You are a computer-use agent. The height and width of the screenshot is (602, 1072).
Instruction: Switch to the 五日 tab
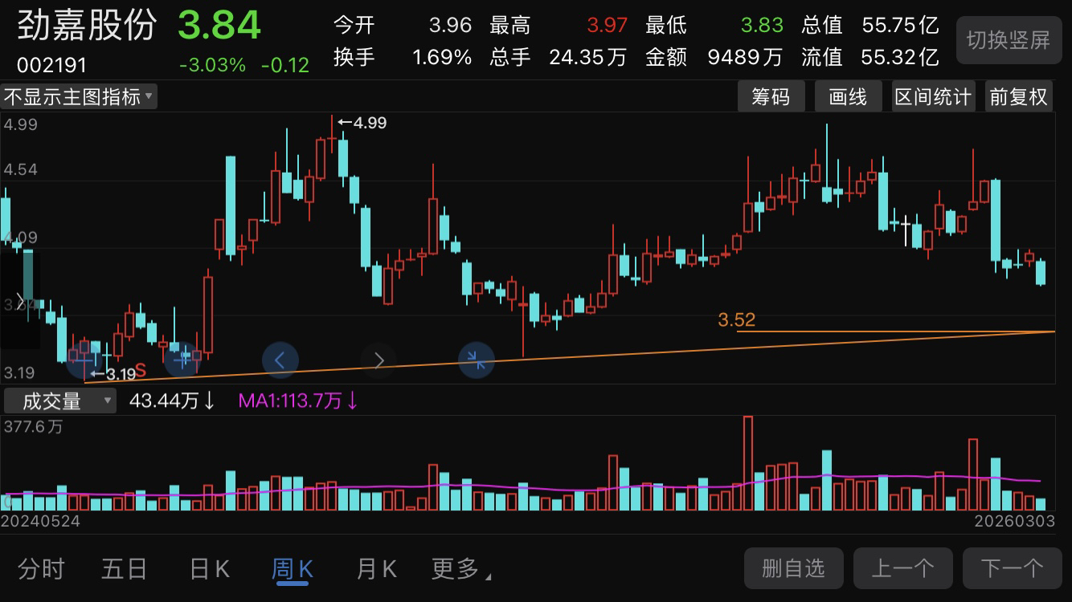(125, 569)
